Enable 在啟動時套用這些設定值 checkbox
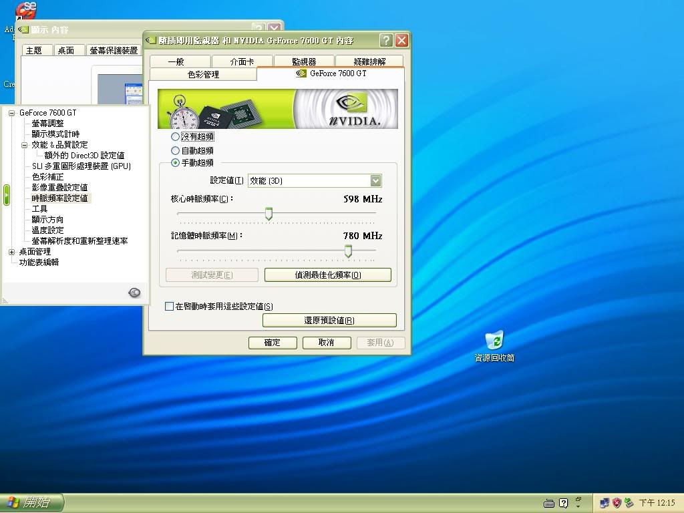Image resolution: width=684 pixels, height=513 pixels. [169, 307]
